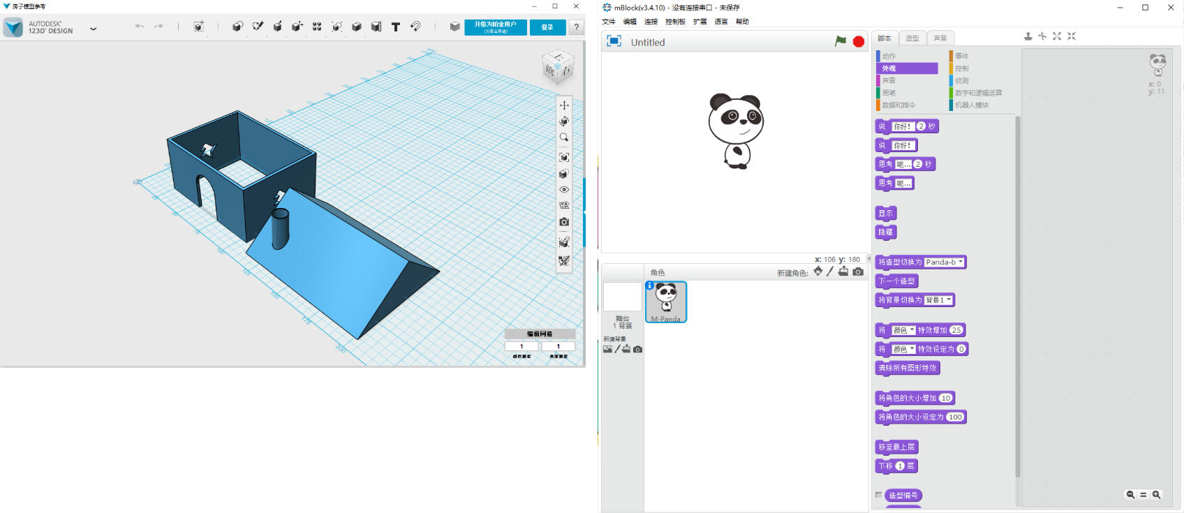Zoom out the mBlock scripts area
This screenshot has width=1184, height=513.
(x=1130, y=494)
